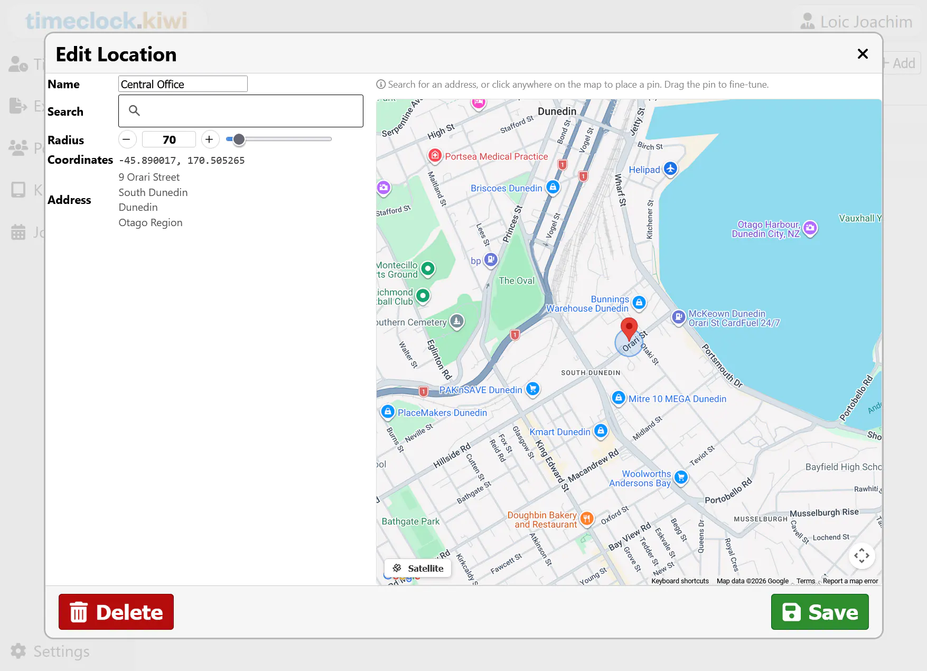
Task: Click the Loic Joachim user profile
Action: [856, 22]
